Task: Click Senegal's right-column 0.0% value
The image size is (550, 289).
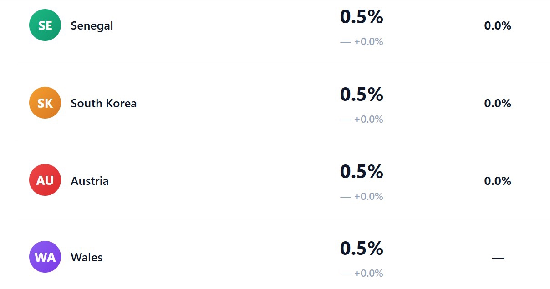Action: point(498,26)
